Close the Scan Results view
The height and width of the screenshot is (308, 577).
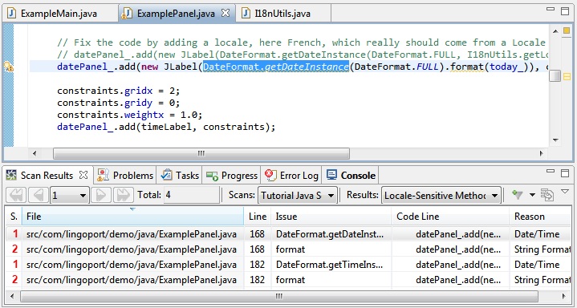click(x=83, y=175)
